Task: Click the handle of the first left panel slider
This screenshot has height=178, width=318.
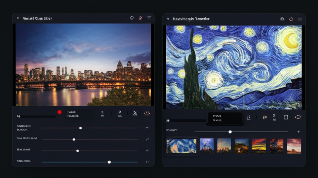Action: coord(80,128)
